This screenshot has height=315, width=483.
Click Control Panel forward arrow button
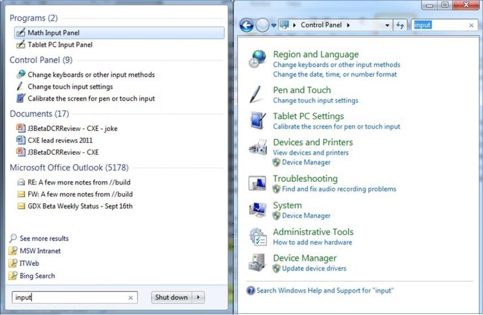262,25
